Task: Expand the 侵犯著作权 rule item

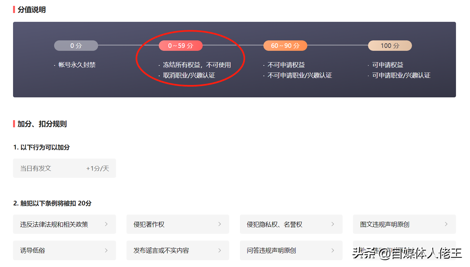Action: pos(178,224)
